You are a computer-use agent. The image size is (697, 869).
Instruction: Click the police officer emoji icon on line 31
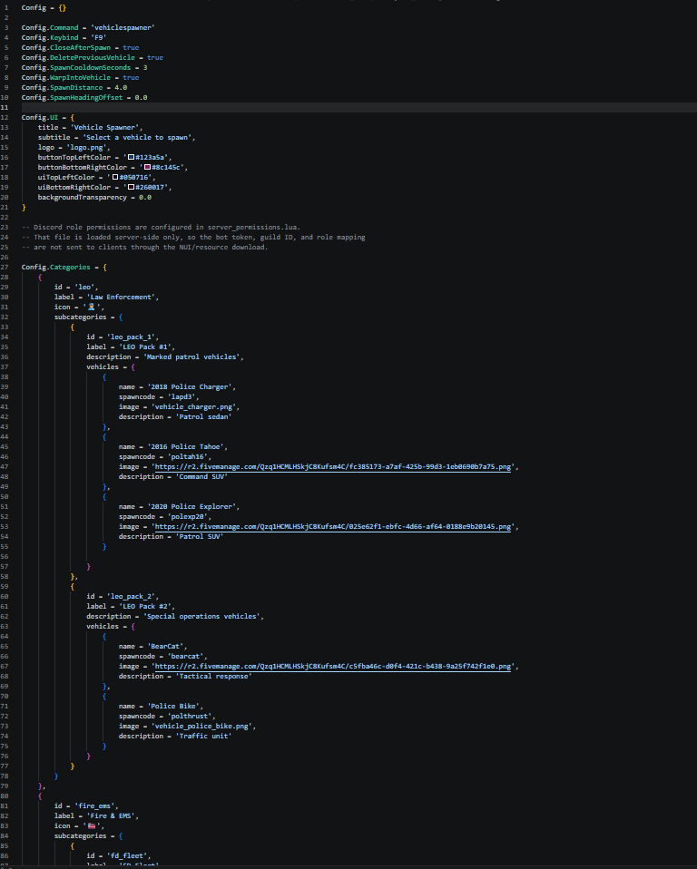pos(92,307)
